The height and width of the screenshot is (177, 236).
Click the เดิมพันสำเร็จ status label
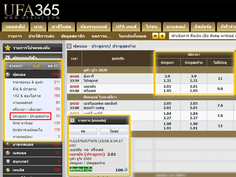[x=81, y=169]
